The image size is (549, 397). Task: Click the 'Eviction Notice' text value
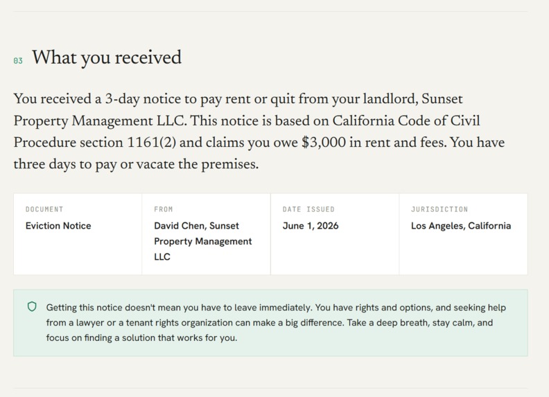pos(58,226)
